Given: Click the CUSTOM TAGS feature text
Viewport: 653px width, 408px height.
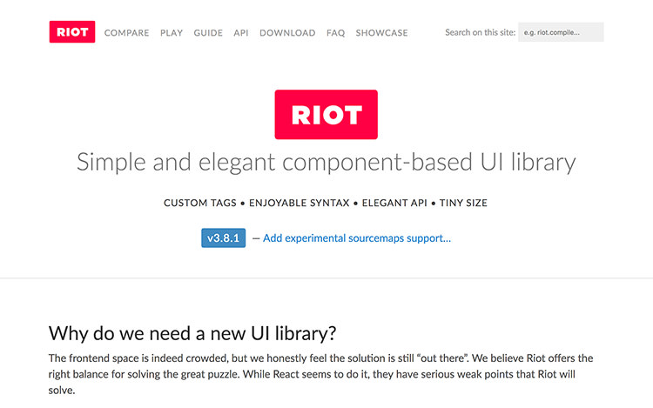Looking at the screenshot, I should [x=200, y=203].
